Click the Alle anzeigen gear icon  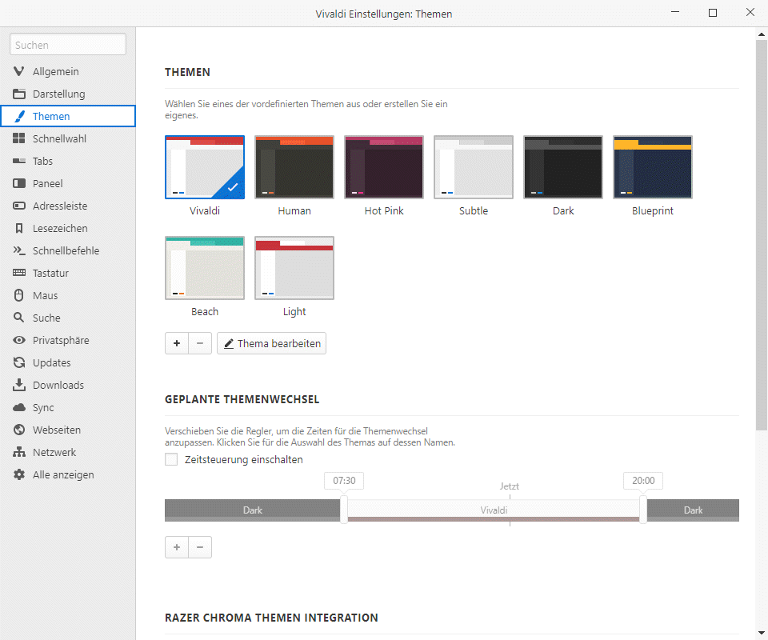[19, 474]
